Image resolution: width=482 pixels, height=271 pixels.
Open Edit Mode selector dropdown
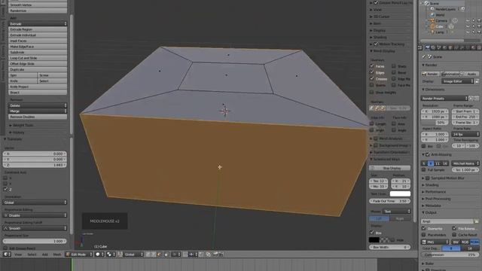pyautogui.click(x=79, y=254)
